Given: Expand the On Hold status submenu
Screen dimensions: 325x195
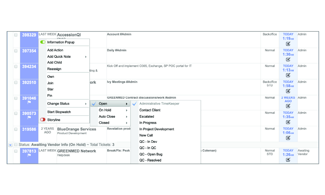Looking at the screenshot, I should click(x=110, y=110).
